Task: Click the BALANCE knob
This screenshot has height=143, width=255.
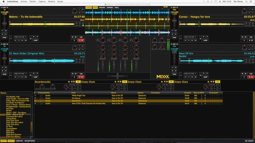Action: [154, 46]
